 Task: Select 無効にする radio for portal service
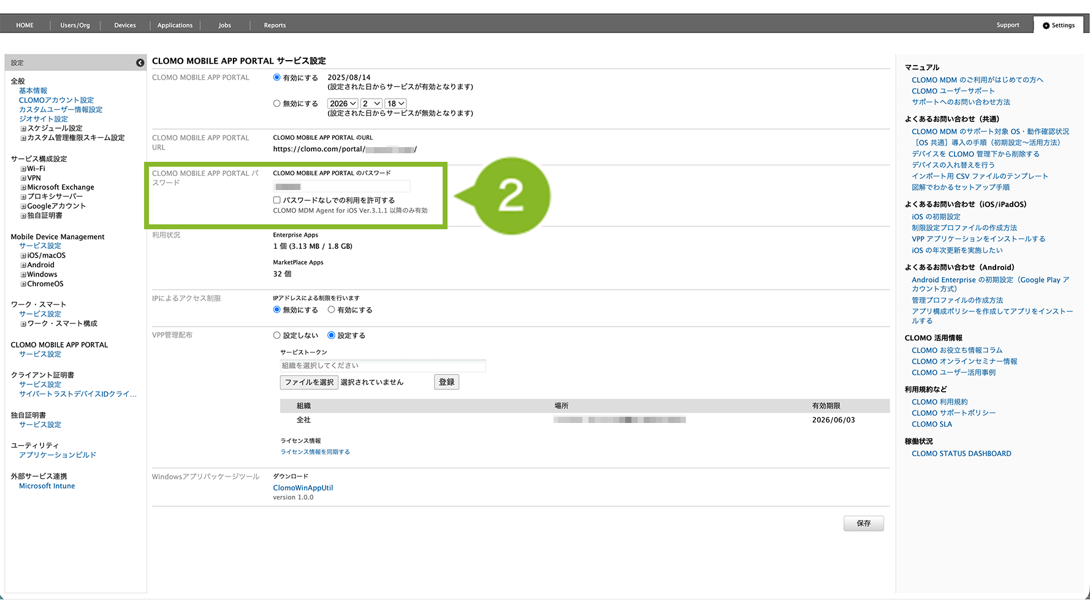click(x=277, y=104)
